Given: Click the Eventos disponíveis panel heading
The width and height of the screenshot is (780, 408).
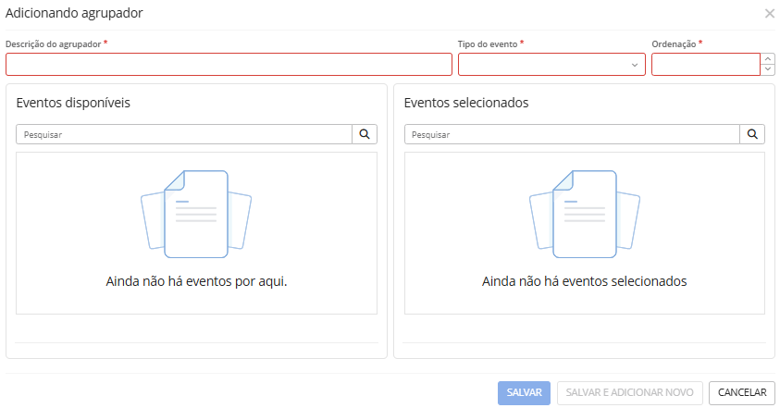Looking at the screenshot, I should [x=73, y=103].
